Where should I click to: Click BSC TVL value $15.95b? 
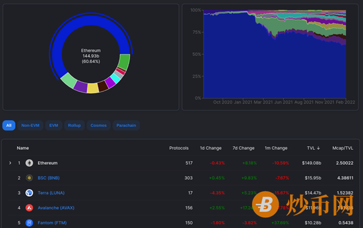tap(313, 178)
